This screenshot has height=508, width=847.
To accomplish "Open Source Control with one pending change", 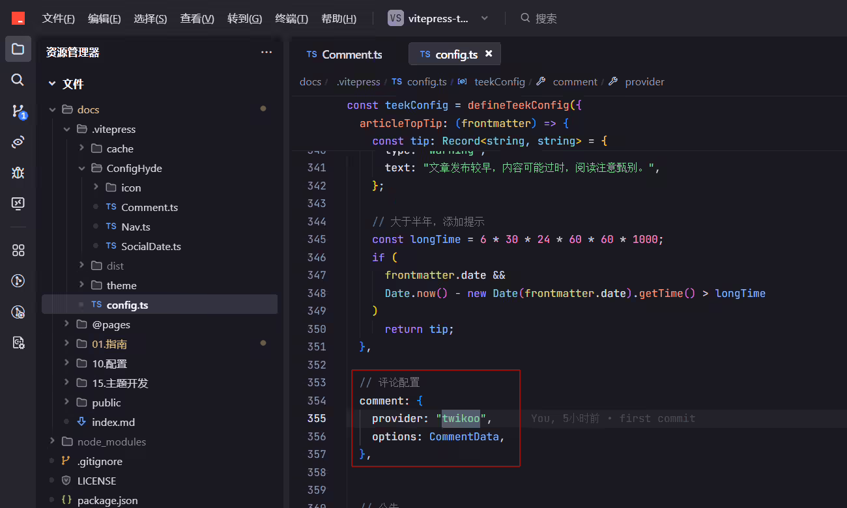I will [x=18, y=111].
